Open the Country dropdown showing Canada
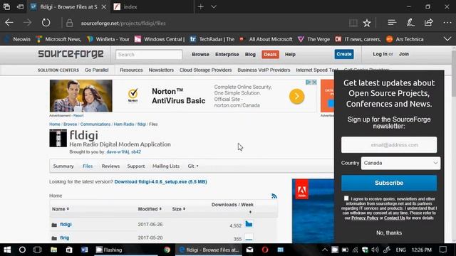 coord(400,163)
